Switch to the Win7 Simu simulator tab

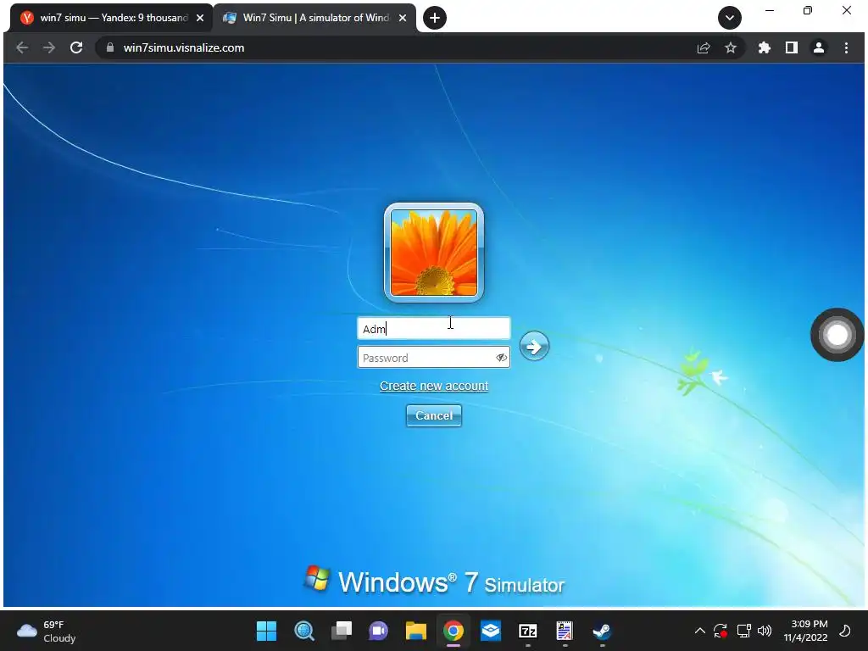click(x=315, y=18)
